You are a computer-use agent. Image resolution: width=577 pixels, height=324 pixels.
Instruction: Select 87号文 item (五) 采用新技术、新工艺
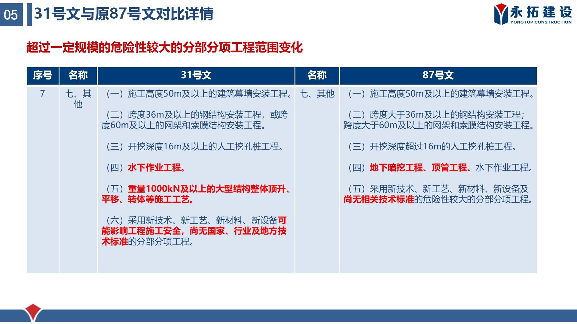[x=438, y=194]
